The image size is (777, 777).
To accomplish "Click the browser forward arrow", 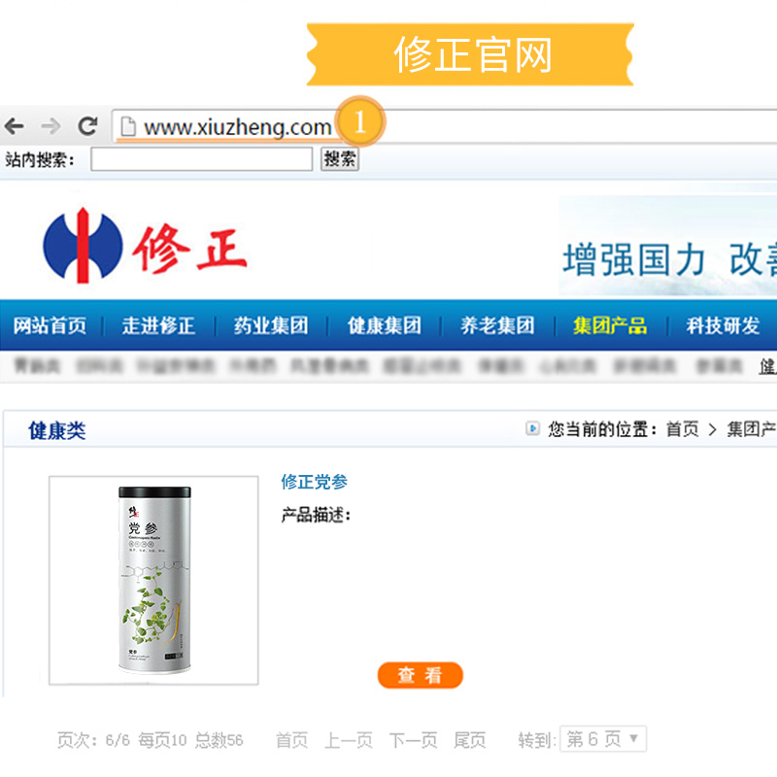I will (51, 126).
